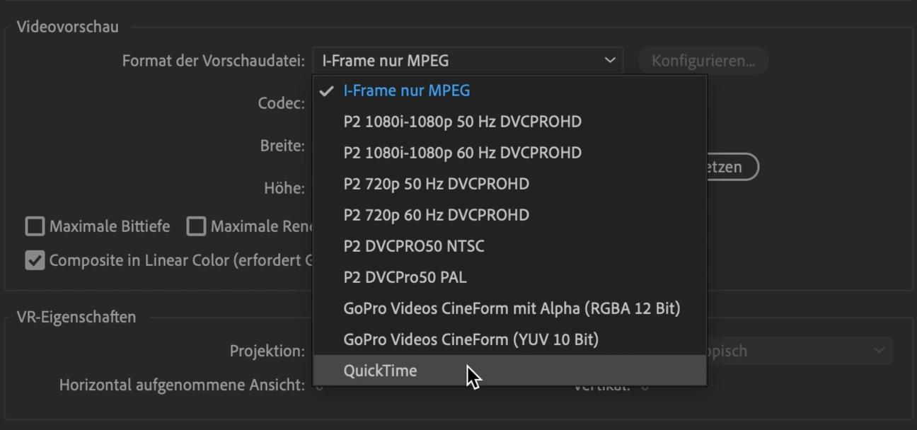Viewport: 917px width, 430px height.
Task: Select P2 1080i-1080p 60 Hz DVCPROHD
Action: click(462, 153)
